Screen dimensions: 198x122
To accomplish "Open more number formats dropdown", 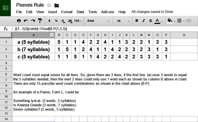I will [x=79, y=21].
